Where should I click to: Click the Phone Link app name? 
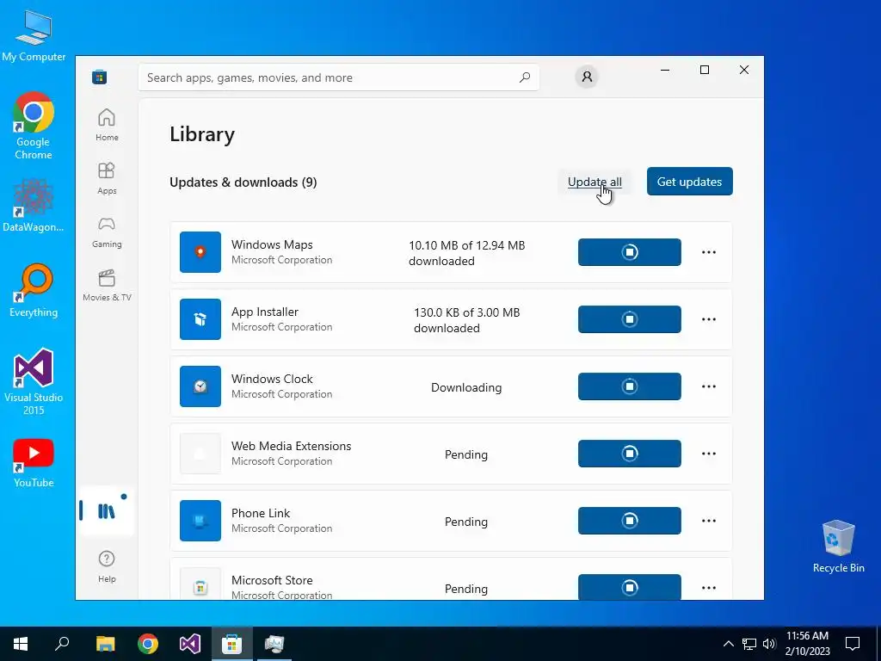click(x=261, y=513)
